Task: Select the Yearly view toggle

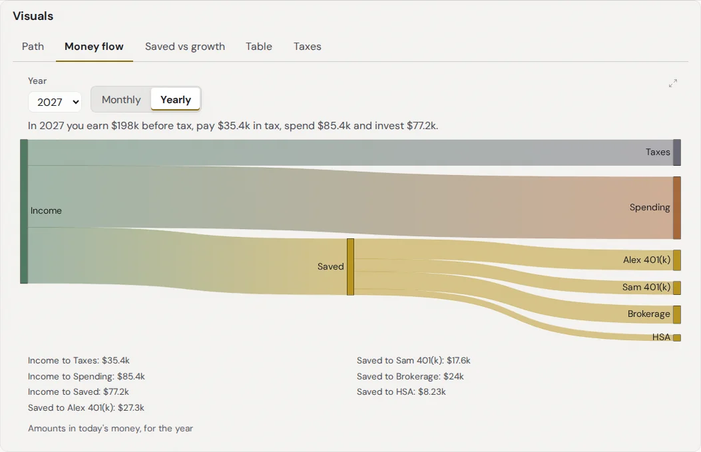Action: pos(176,99)
